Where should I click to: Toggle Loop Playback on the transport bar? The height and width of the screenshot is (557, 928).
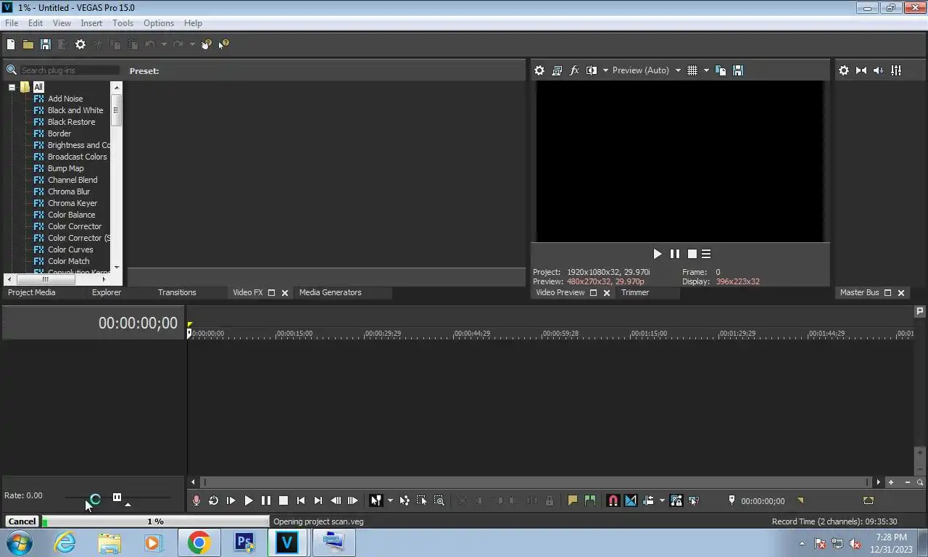(x=213, y=500)
